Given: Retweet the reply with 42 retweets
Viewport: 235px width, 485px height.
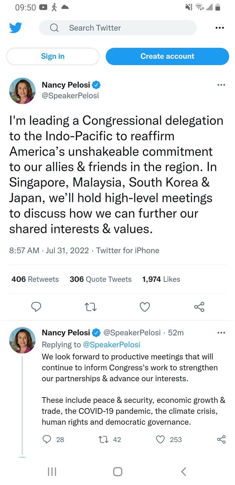Looking at the screenshot, I should [x=110, y=439].
